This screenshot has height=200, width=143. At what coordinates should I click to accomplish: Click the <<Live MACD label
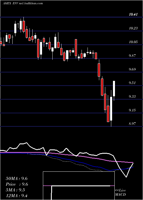point(120,193)
